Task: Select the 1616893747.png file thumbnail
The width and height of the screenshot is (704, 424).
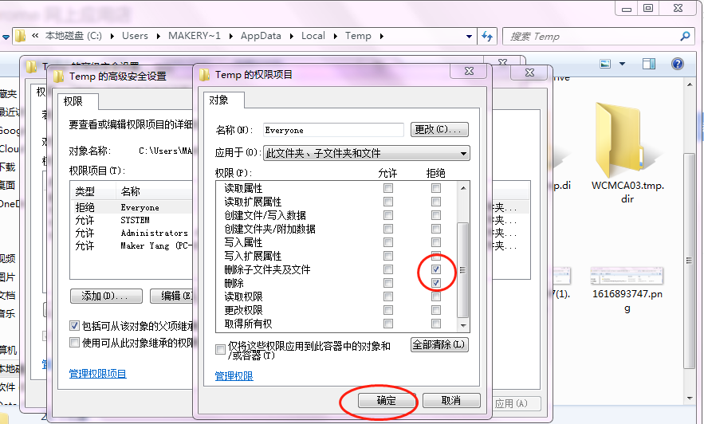Action: (x=627, y=277)
